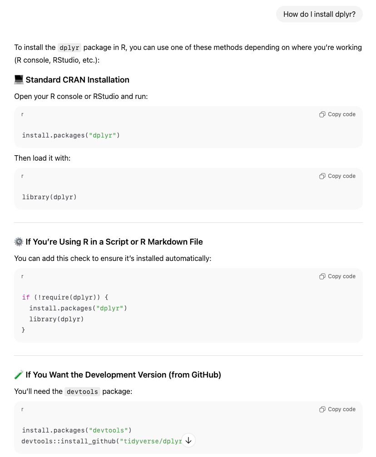The image size is (376, 457).
Task: Click the r language label on the devtools code block
Action: tap(22, 409)
